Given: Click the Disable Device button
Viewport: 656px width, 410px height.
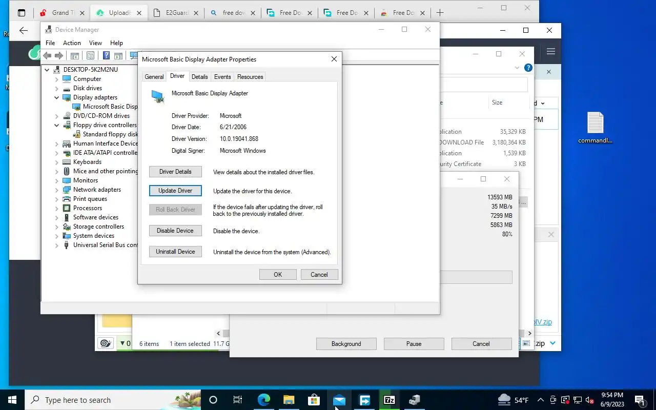Looking at the screenshot, I should (175, 231).
